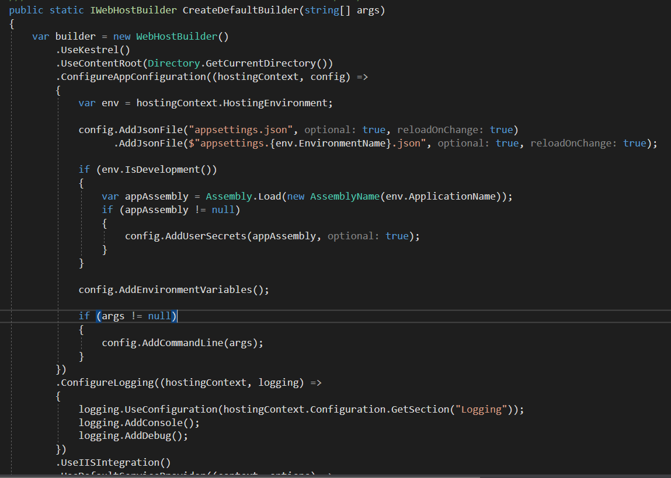Click the ConfigureAppConfiguration lambda declaration
This screenshot has height=478, width=671.
(x=128, y=76)
